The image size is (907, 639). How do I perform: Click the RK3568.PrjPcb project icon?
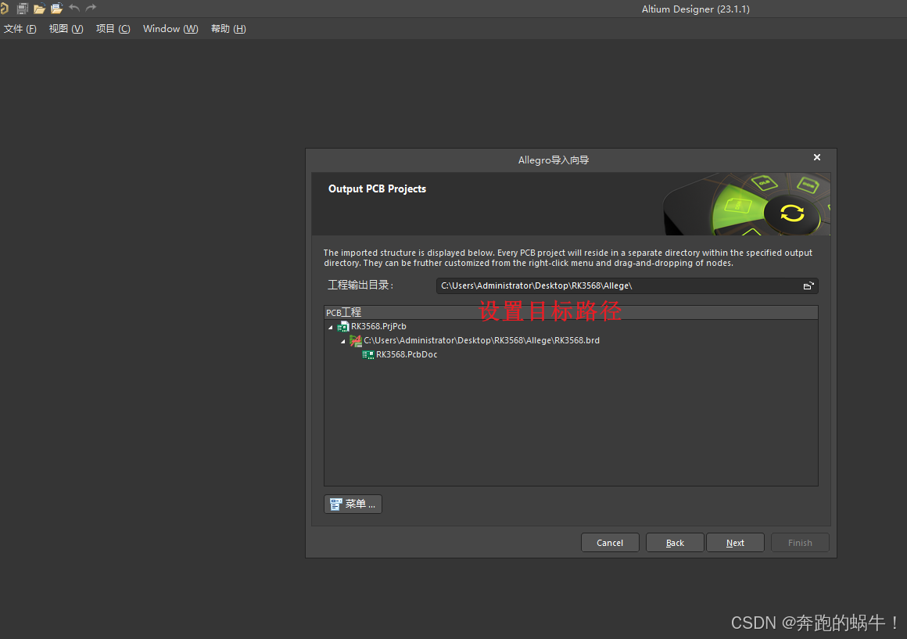(x=343, y=326)
